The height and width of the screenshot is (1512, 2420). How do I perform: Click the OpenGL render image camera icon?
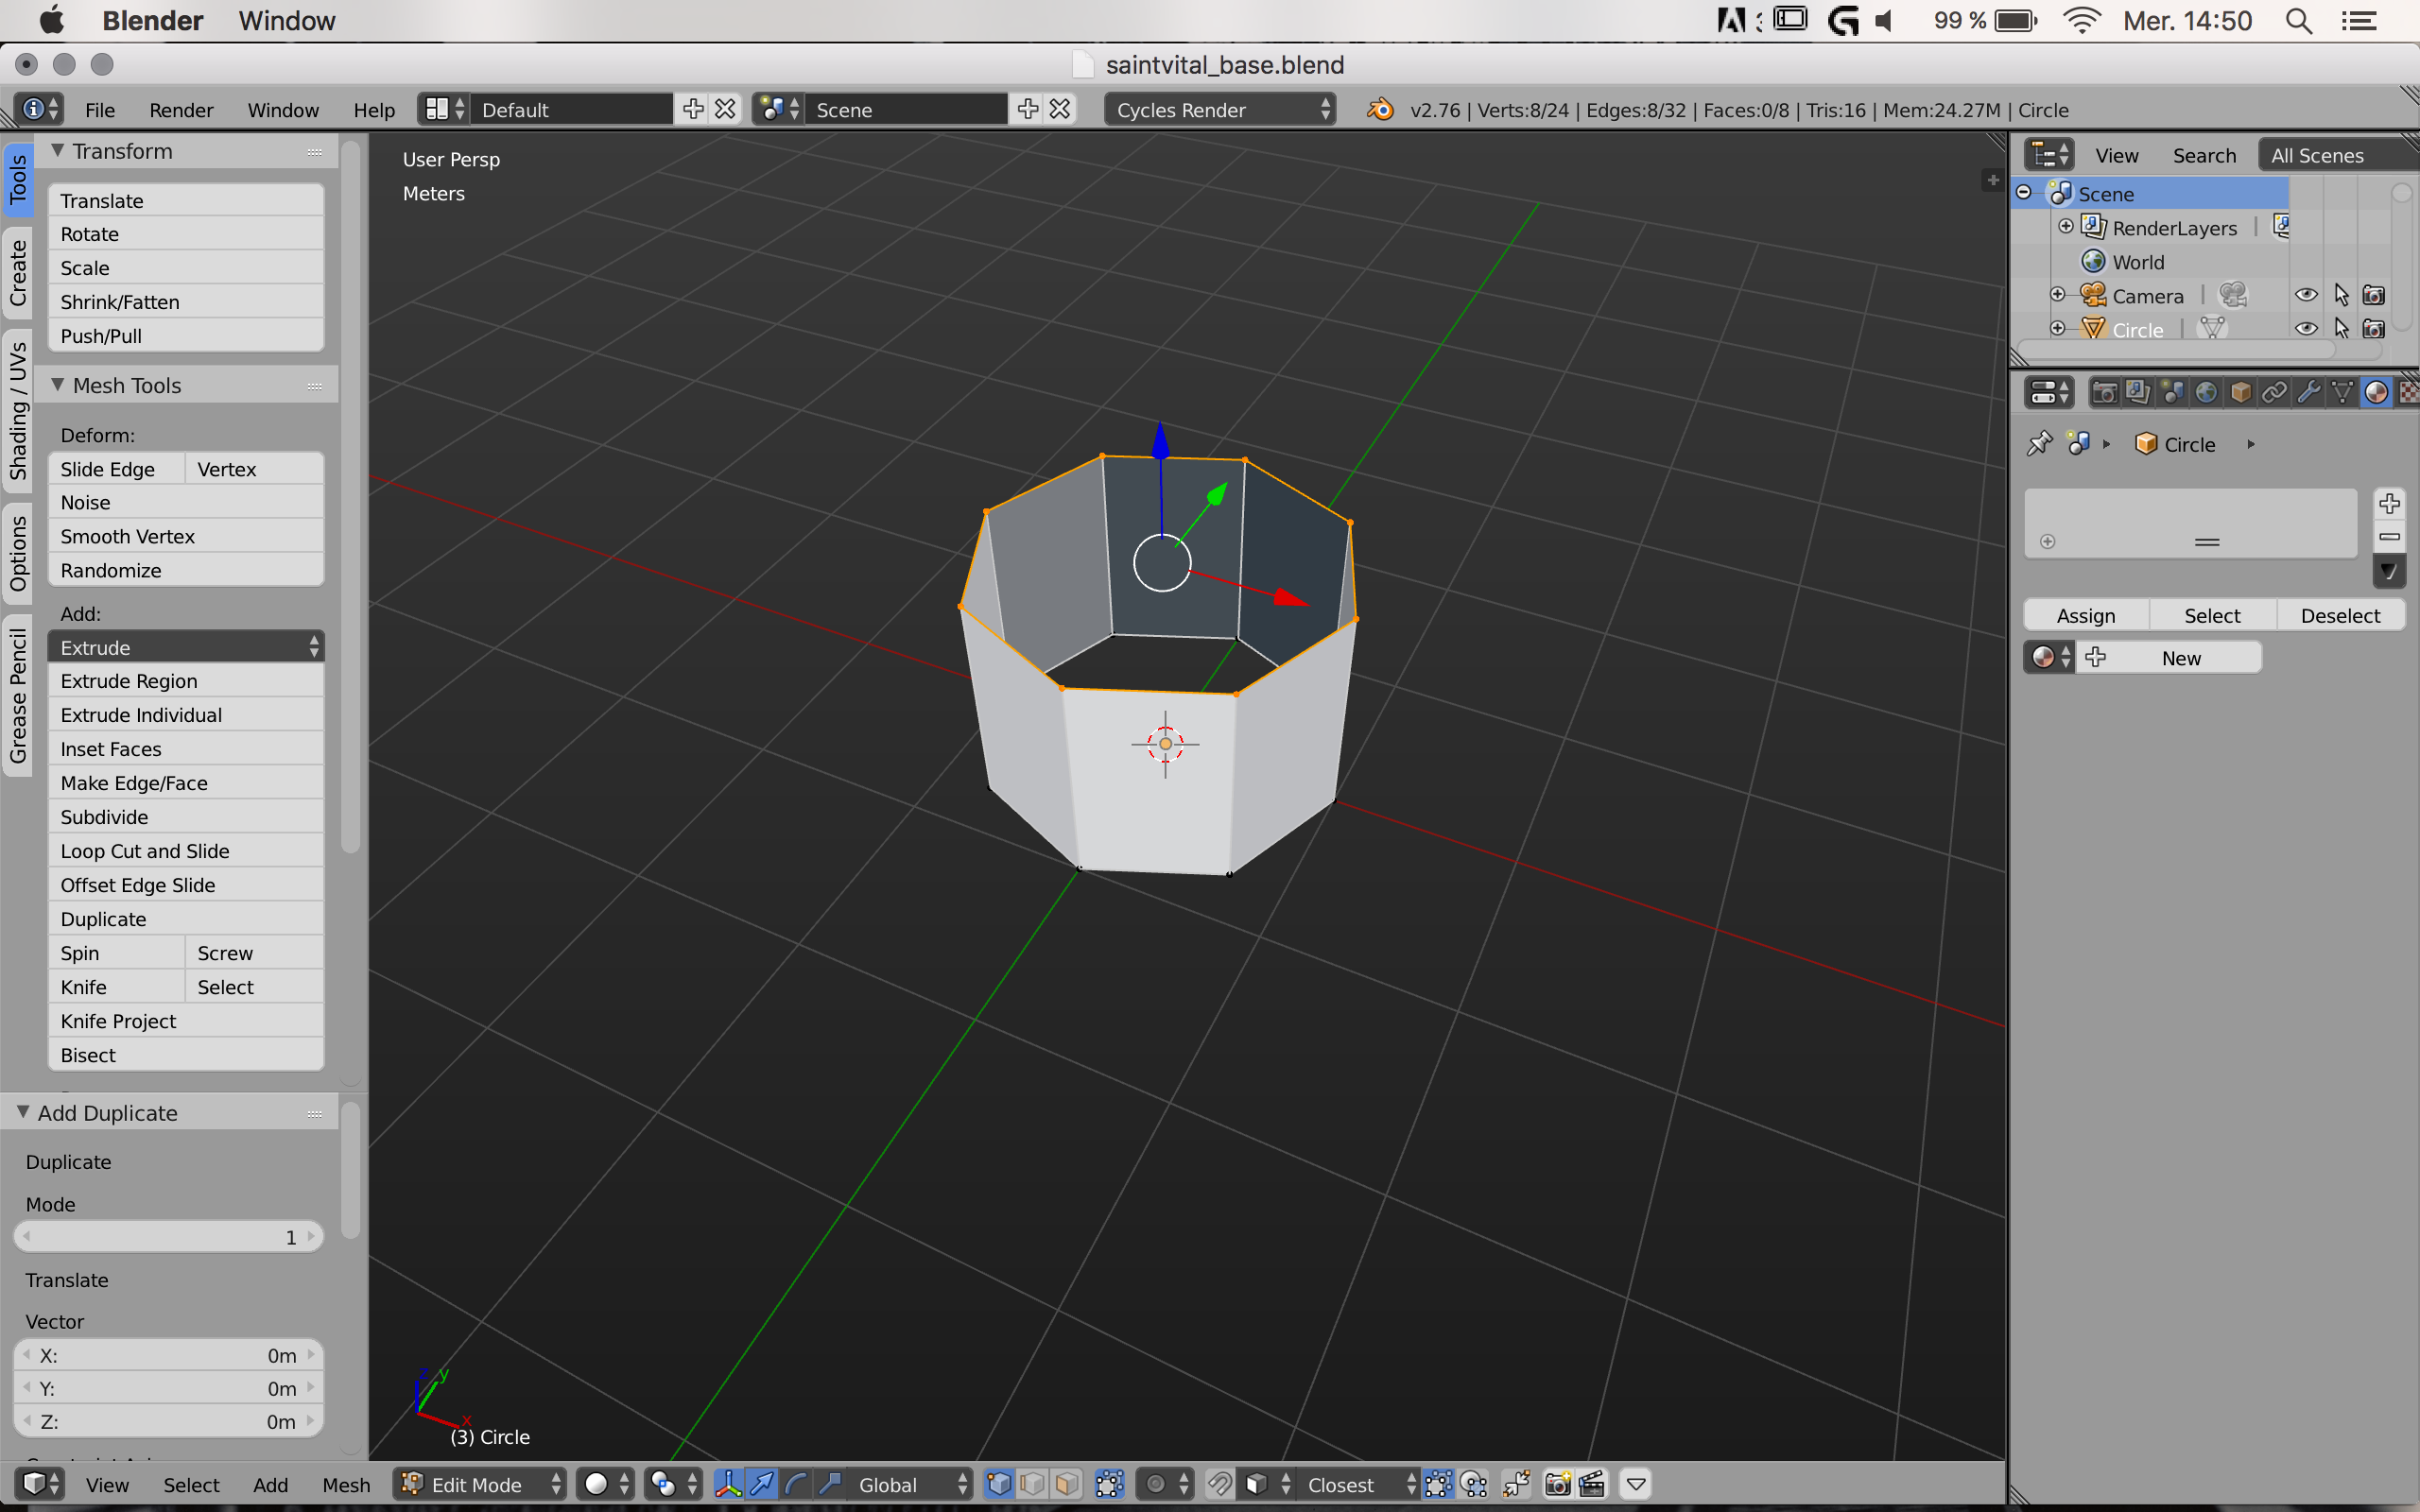click(1557, 1484)
